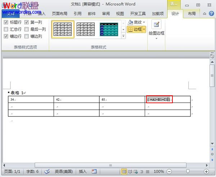Viewport: 216px width, 177px height.
Task: Click the cell containing 65
Action: (x=122, y=99)
